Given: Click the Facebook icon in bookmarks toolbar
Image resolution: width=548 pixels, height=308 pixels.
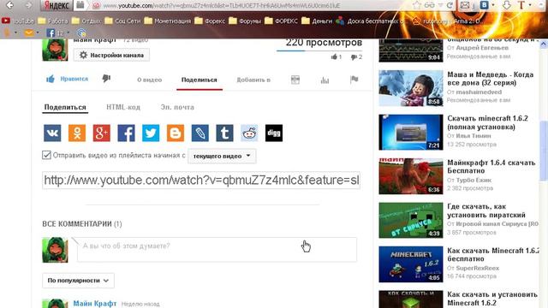Looking at the screenshot, I should pos(51,33).
